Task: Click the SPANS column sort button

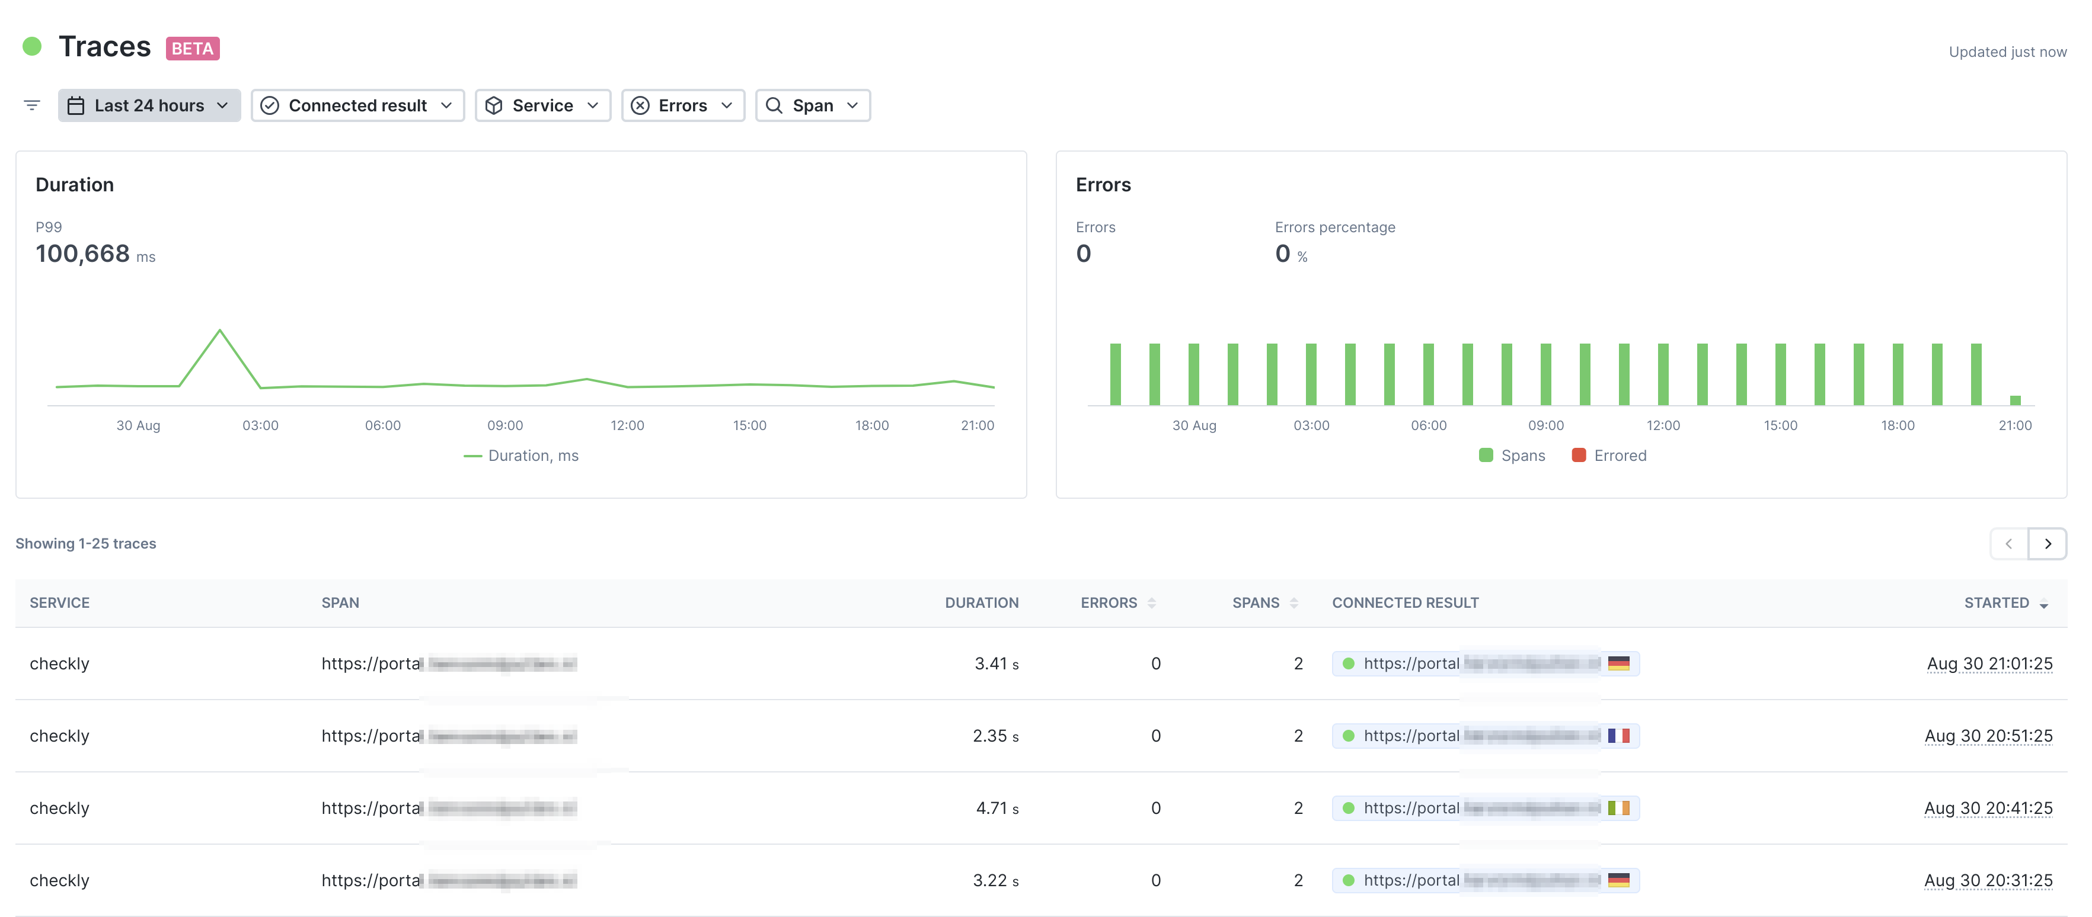Action: pyautogui.click(x=1292, y=601)
